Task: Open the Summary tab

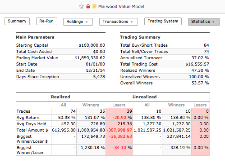Action: 17,21
